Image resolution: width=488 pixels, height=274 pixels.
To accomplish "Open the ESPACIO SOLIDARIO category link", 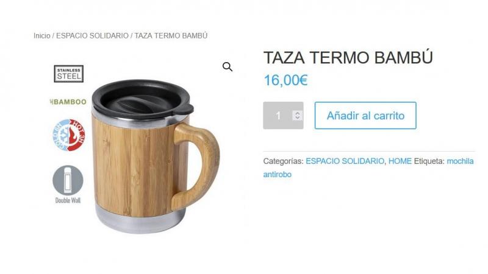I will (x=345, y=161).
